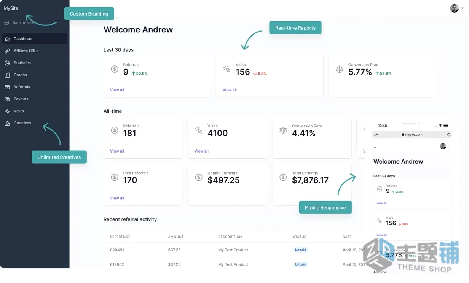469x283 pixels.
Task: Open Graphs from the sidebar
Action: click(x=35, y=75)
